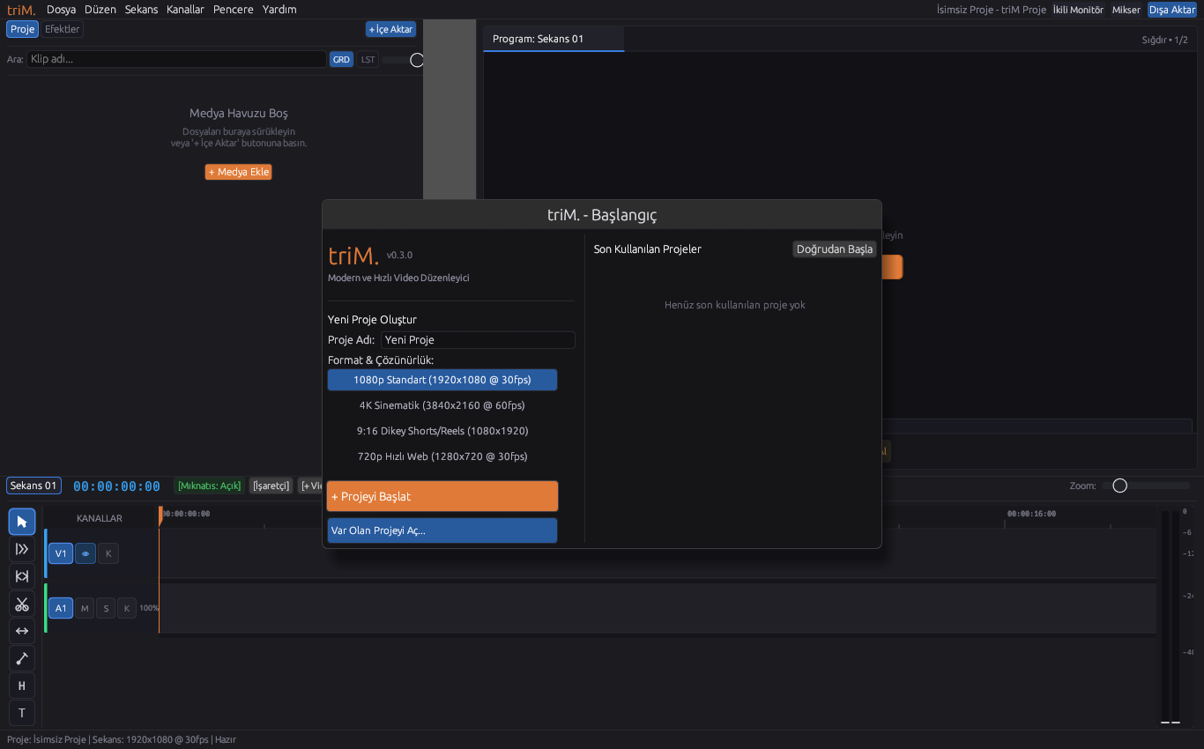Switch media pool to GRD grid view

[341, 60]
